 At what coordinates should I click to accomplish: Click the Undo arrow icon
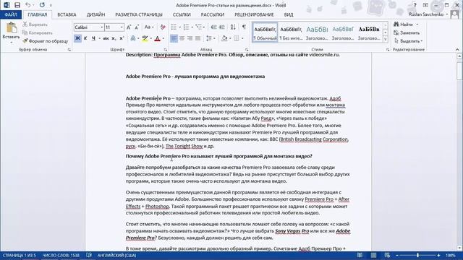[x=27, y=5]
